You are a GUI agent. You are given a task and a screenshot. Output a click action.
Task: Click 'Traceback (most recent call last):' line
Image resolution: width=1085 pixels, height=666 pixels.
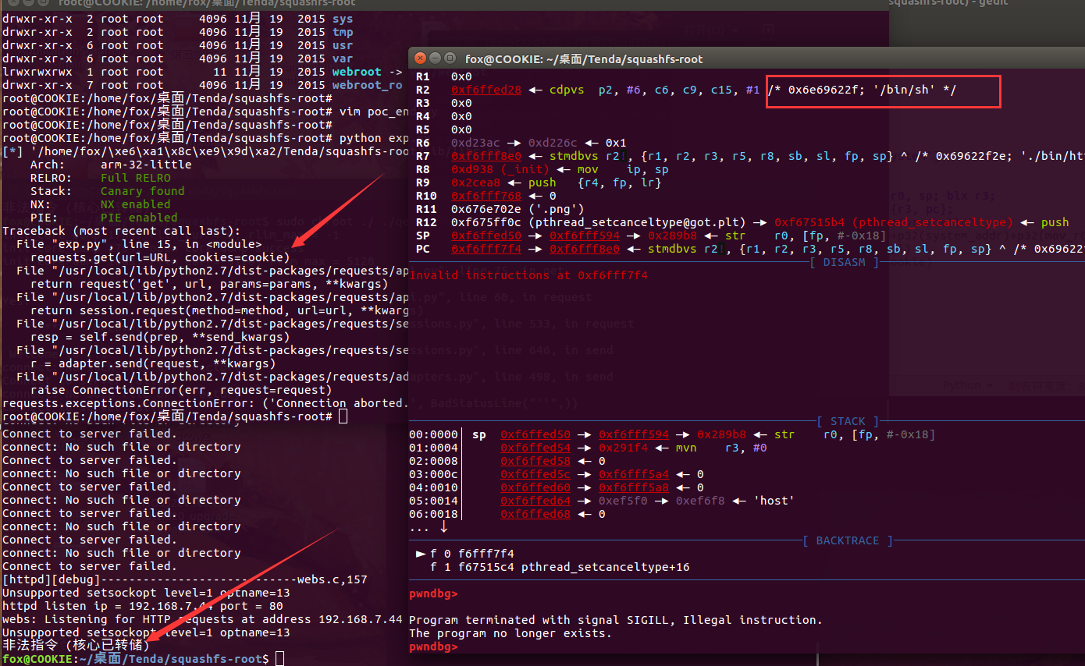coord(122,231)
